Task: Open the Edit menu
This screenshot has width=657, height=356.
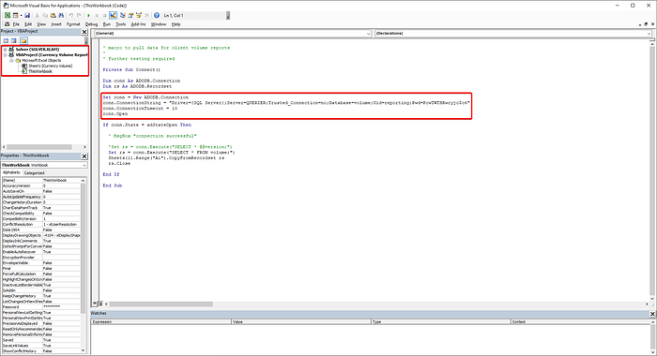Action: click(x=28, y=24)
